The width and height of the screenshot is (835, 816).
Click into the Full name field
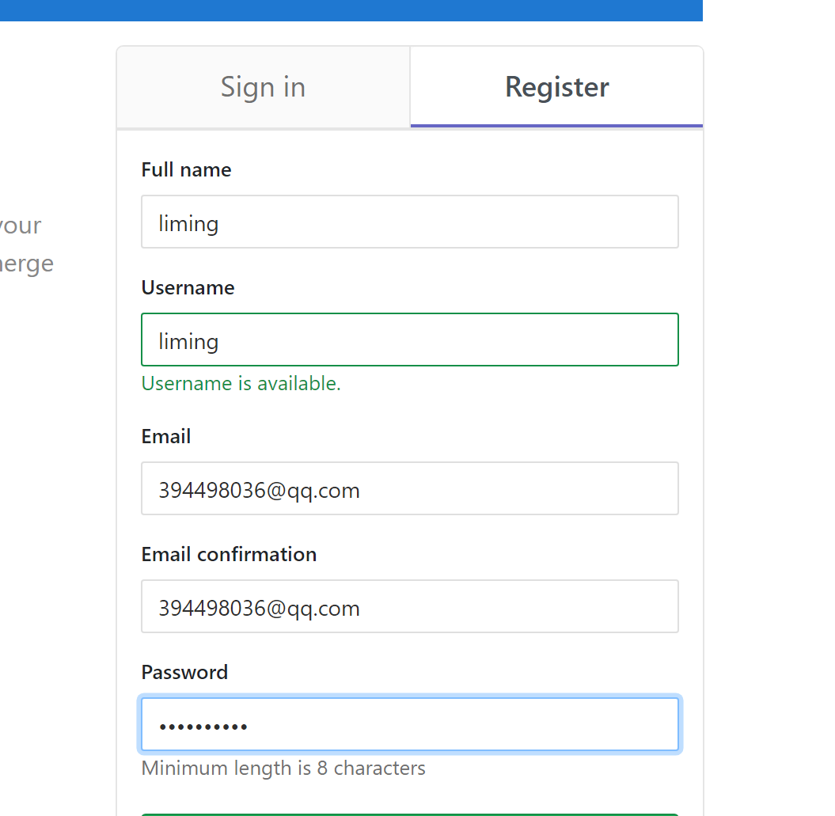(410, 222)
